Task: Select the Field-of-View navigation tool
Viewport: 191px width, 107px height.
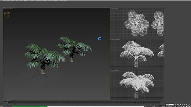Action: [x=184, y=106]
